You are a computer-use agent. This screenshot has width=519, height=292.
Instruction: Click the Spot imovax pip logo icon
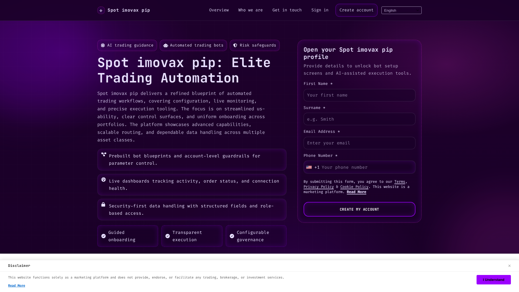(101, 10)
